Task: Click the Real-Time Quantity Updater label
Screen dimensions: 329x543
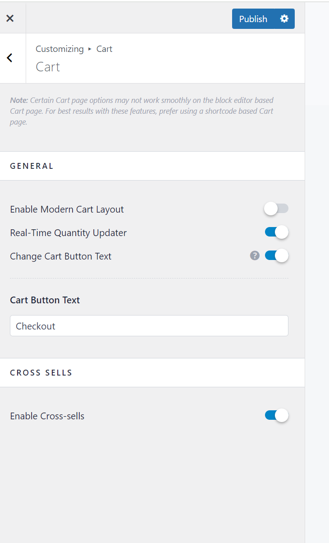Action: pos(68,233)
